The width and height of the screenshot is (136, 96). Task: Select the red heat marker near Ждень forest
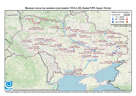click(33, 21)
